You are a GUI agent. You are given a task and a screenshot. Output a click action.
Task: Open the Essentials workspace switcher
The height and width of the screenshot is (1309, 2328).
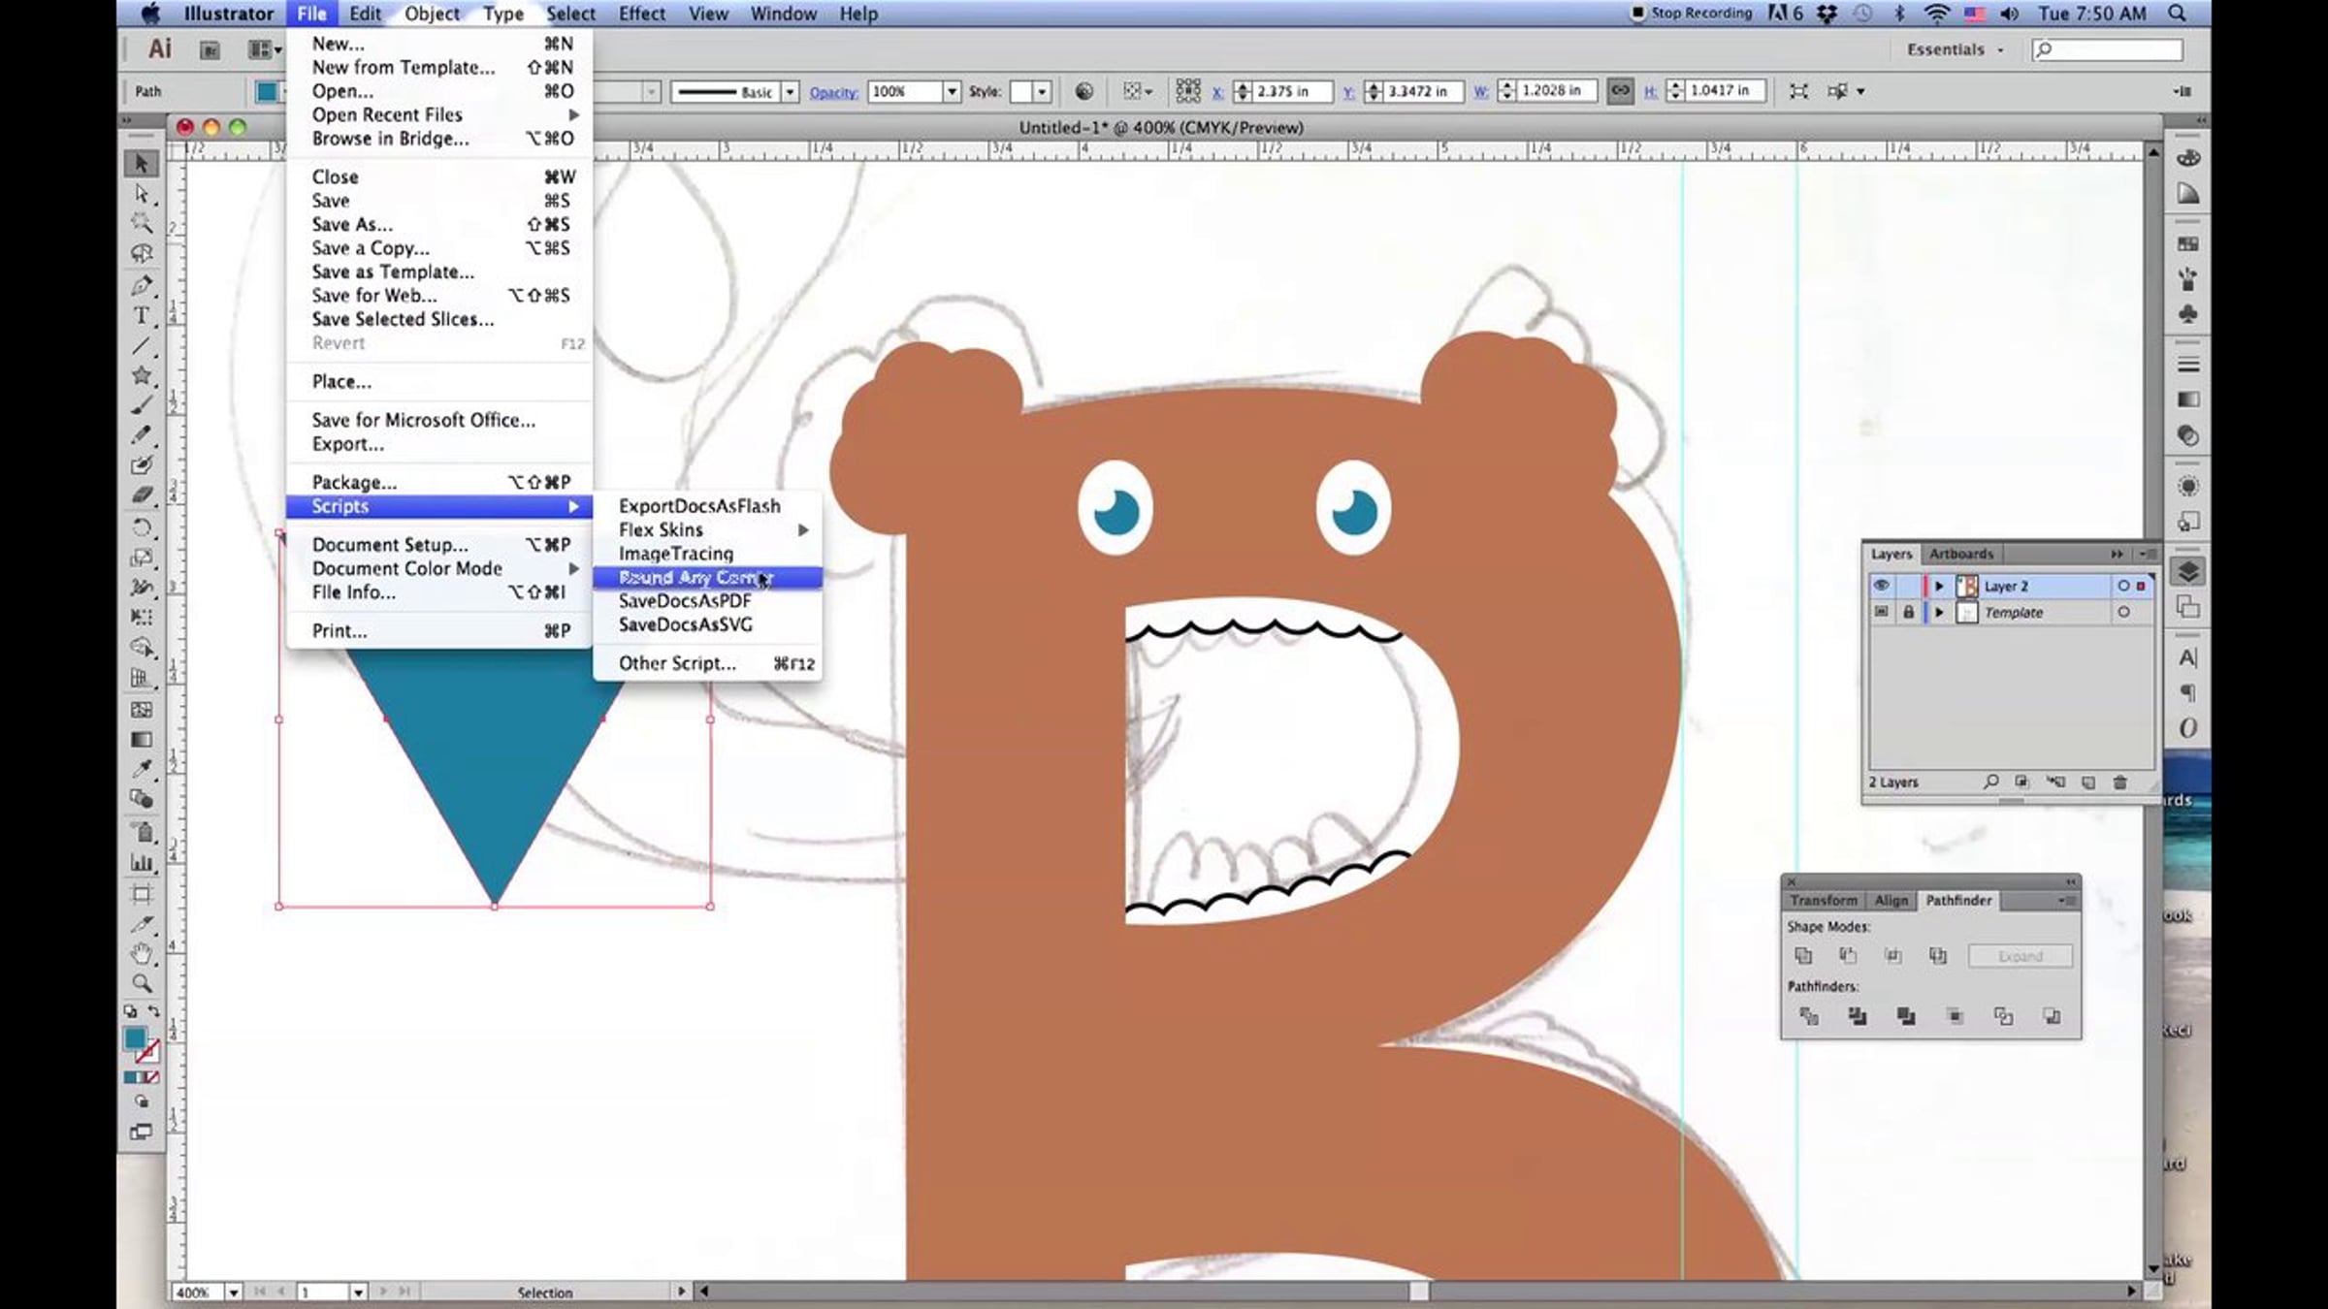coord(1954,49)
